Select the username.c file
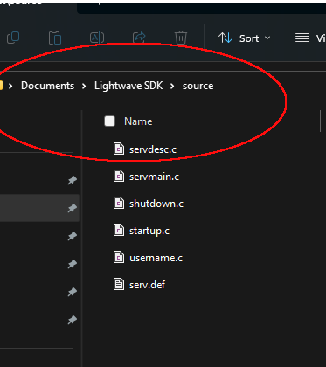Screen dimensions: 326x367 click(x=148, y=258)
